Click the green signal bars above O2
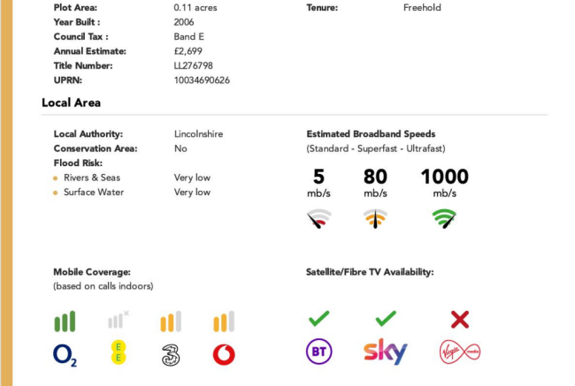 click(x=65, y=322)
